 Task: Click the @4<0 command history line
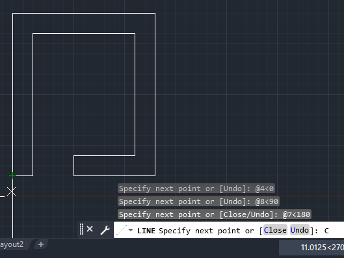click(x=196, y=188)
